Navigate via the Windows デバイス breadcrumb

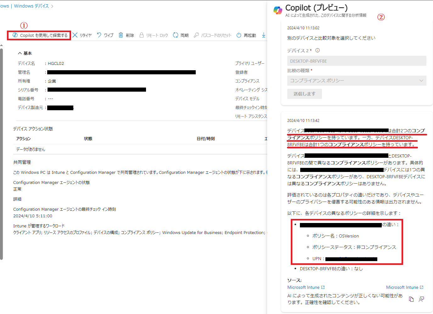point(31,6)
